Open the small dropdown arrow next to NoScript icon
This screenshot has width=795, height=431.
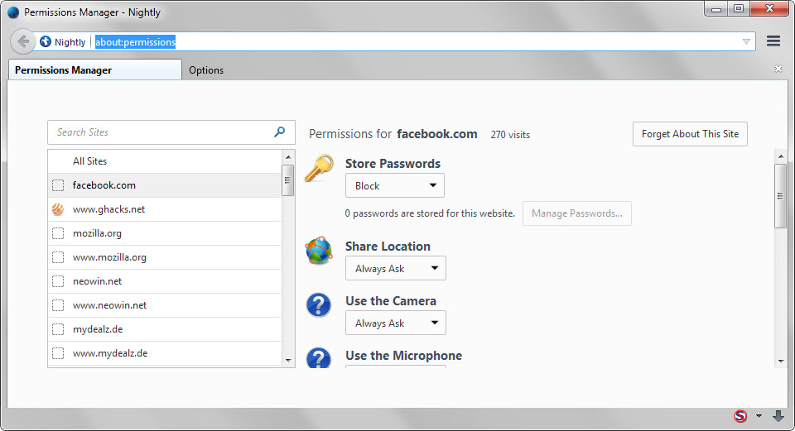(x=759, y=416)
